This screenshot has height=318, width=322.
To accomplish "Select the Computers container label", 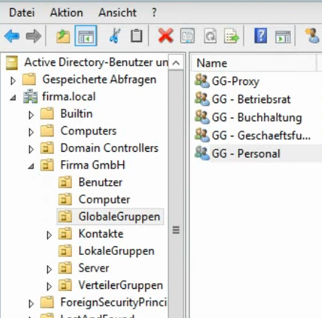I will (88, 131).
